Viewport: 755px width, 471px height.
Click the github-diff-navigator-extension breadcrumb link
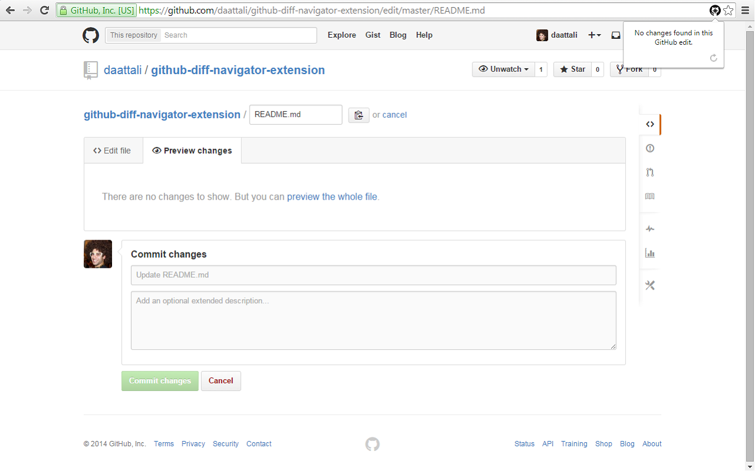coord(162,115)
